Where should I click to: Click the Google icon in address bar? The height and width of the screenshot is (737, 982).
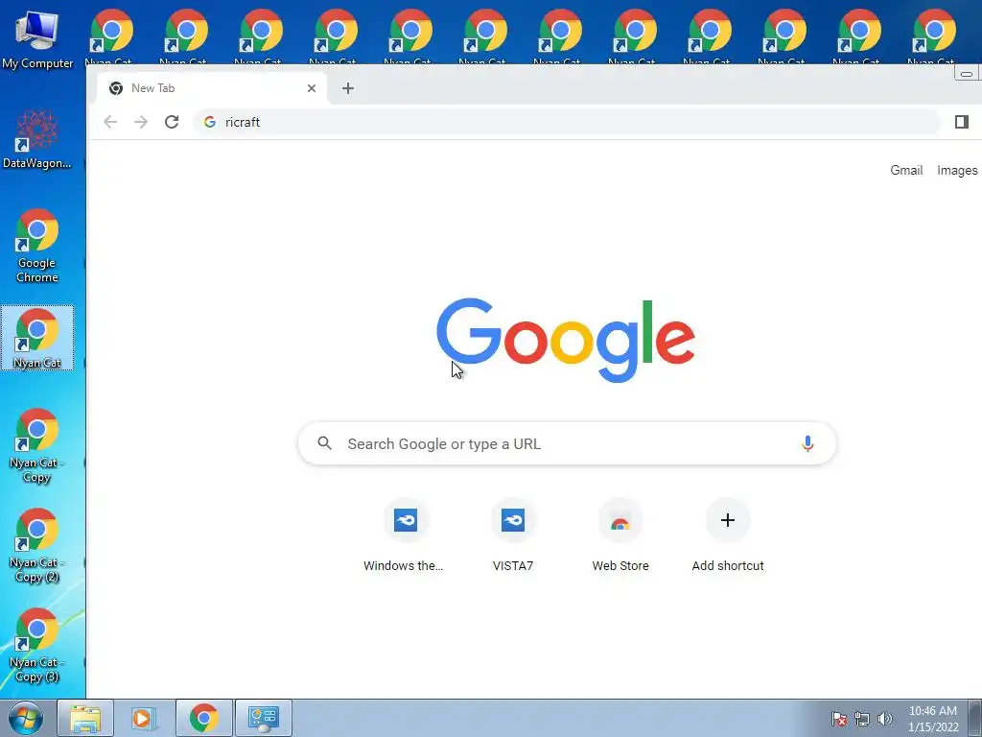pyautogui.click(x=210, y=122)
